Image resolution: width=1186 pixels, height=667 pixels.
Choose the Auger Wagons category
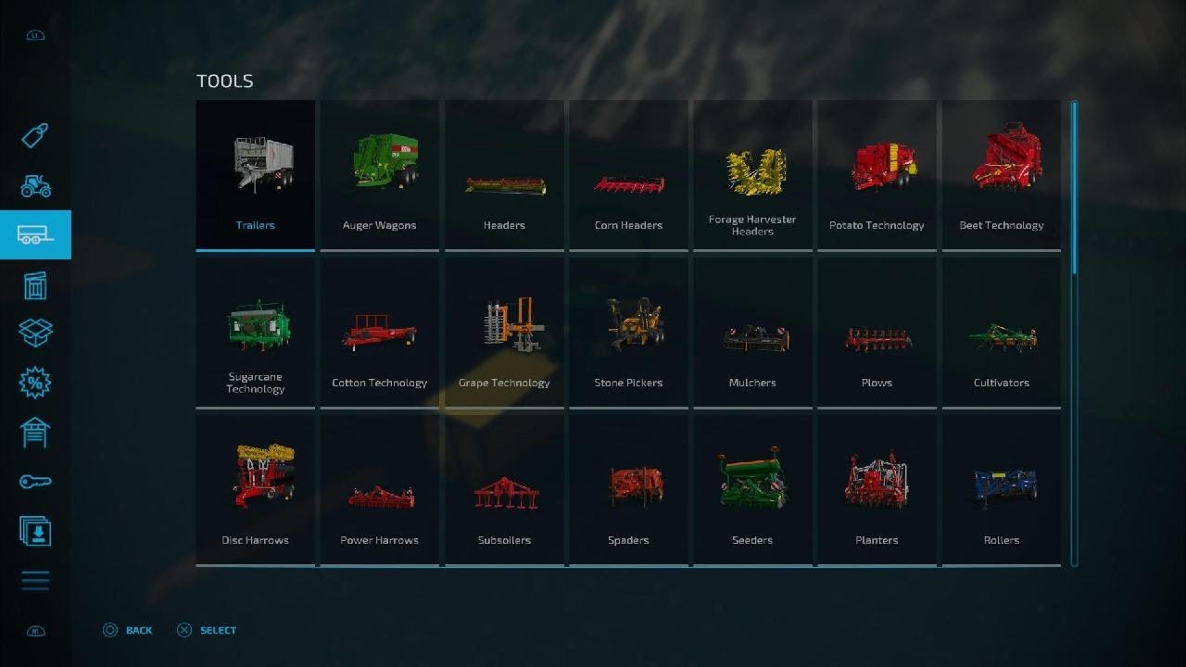(x=380, y=175)
